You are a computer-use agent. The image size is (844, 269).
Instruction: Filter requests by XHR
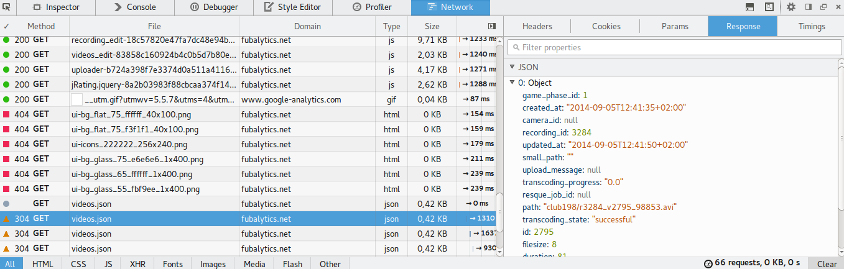pyautogui.click(x=137, y=264)
